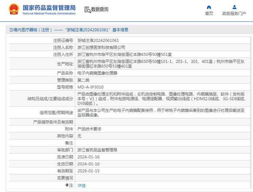Select 电子内窥镜图像处理器 product name
This screenshot has width=253, height=192.
pos(97,73)
